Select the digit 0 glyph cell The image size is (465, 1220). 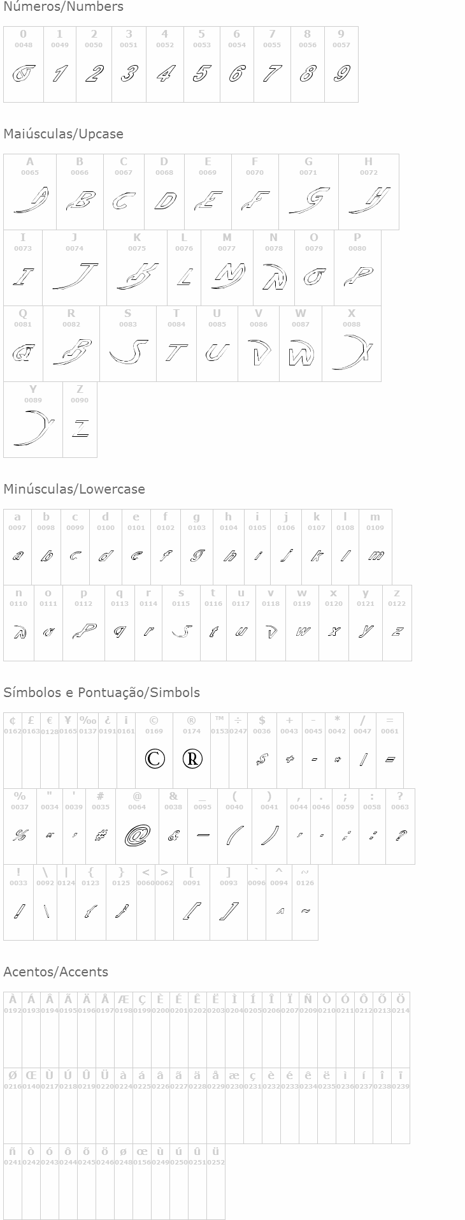(x=24, y=64)
